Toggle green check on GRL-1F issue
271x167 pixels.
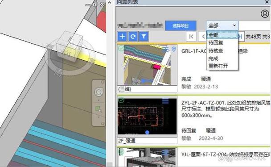point(121,48)
